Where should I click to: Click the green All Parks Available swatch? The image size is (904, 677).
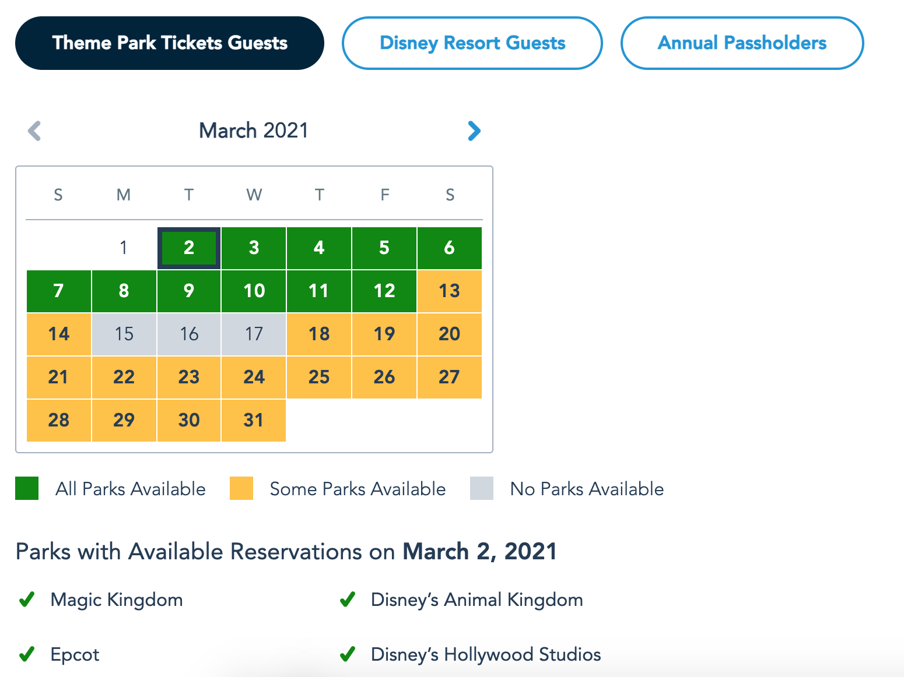27,488
